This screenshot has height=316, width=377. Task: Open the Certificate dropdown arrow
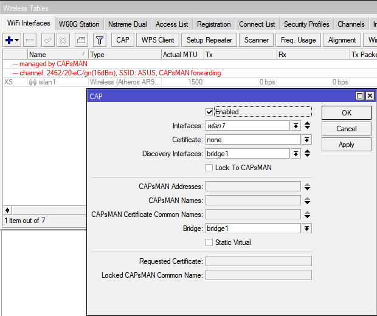[x=307, y=140]
